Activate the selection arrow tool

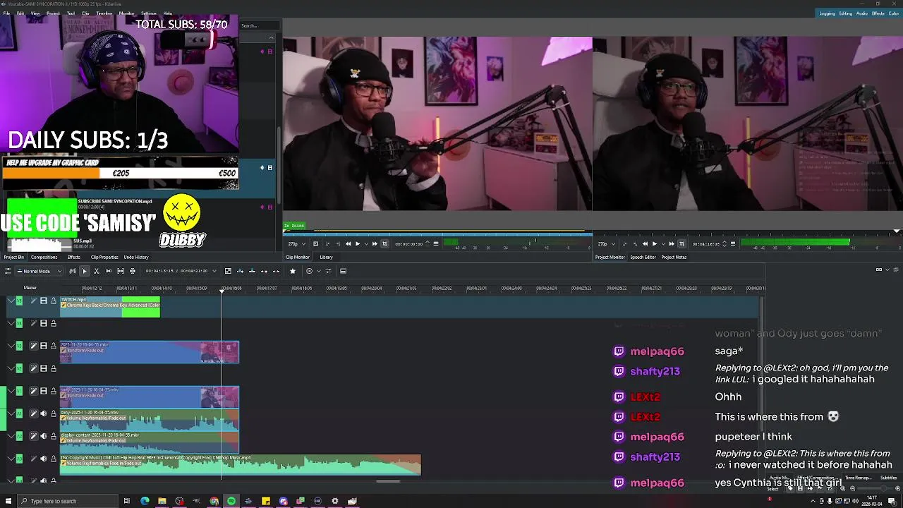[x=84, y=271]
